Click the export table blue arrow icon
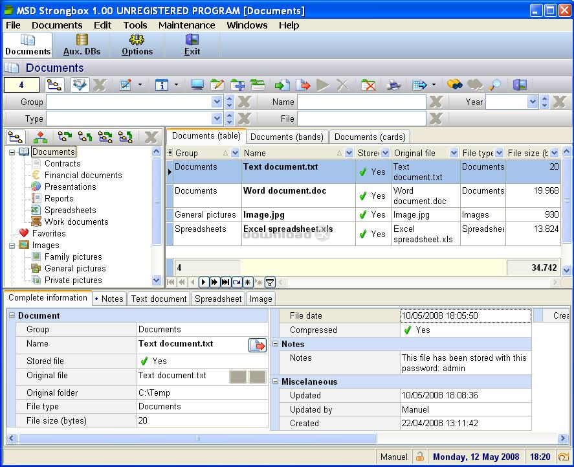574x467 pixels. 419,85
